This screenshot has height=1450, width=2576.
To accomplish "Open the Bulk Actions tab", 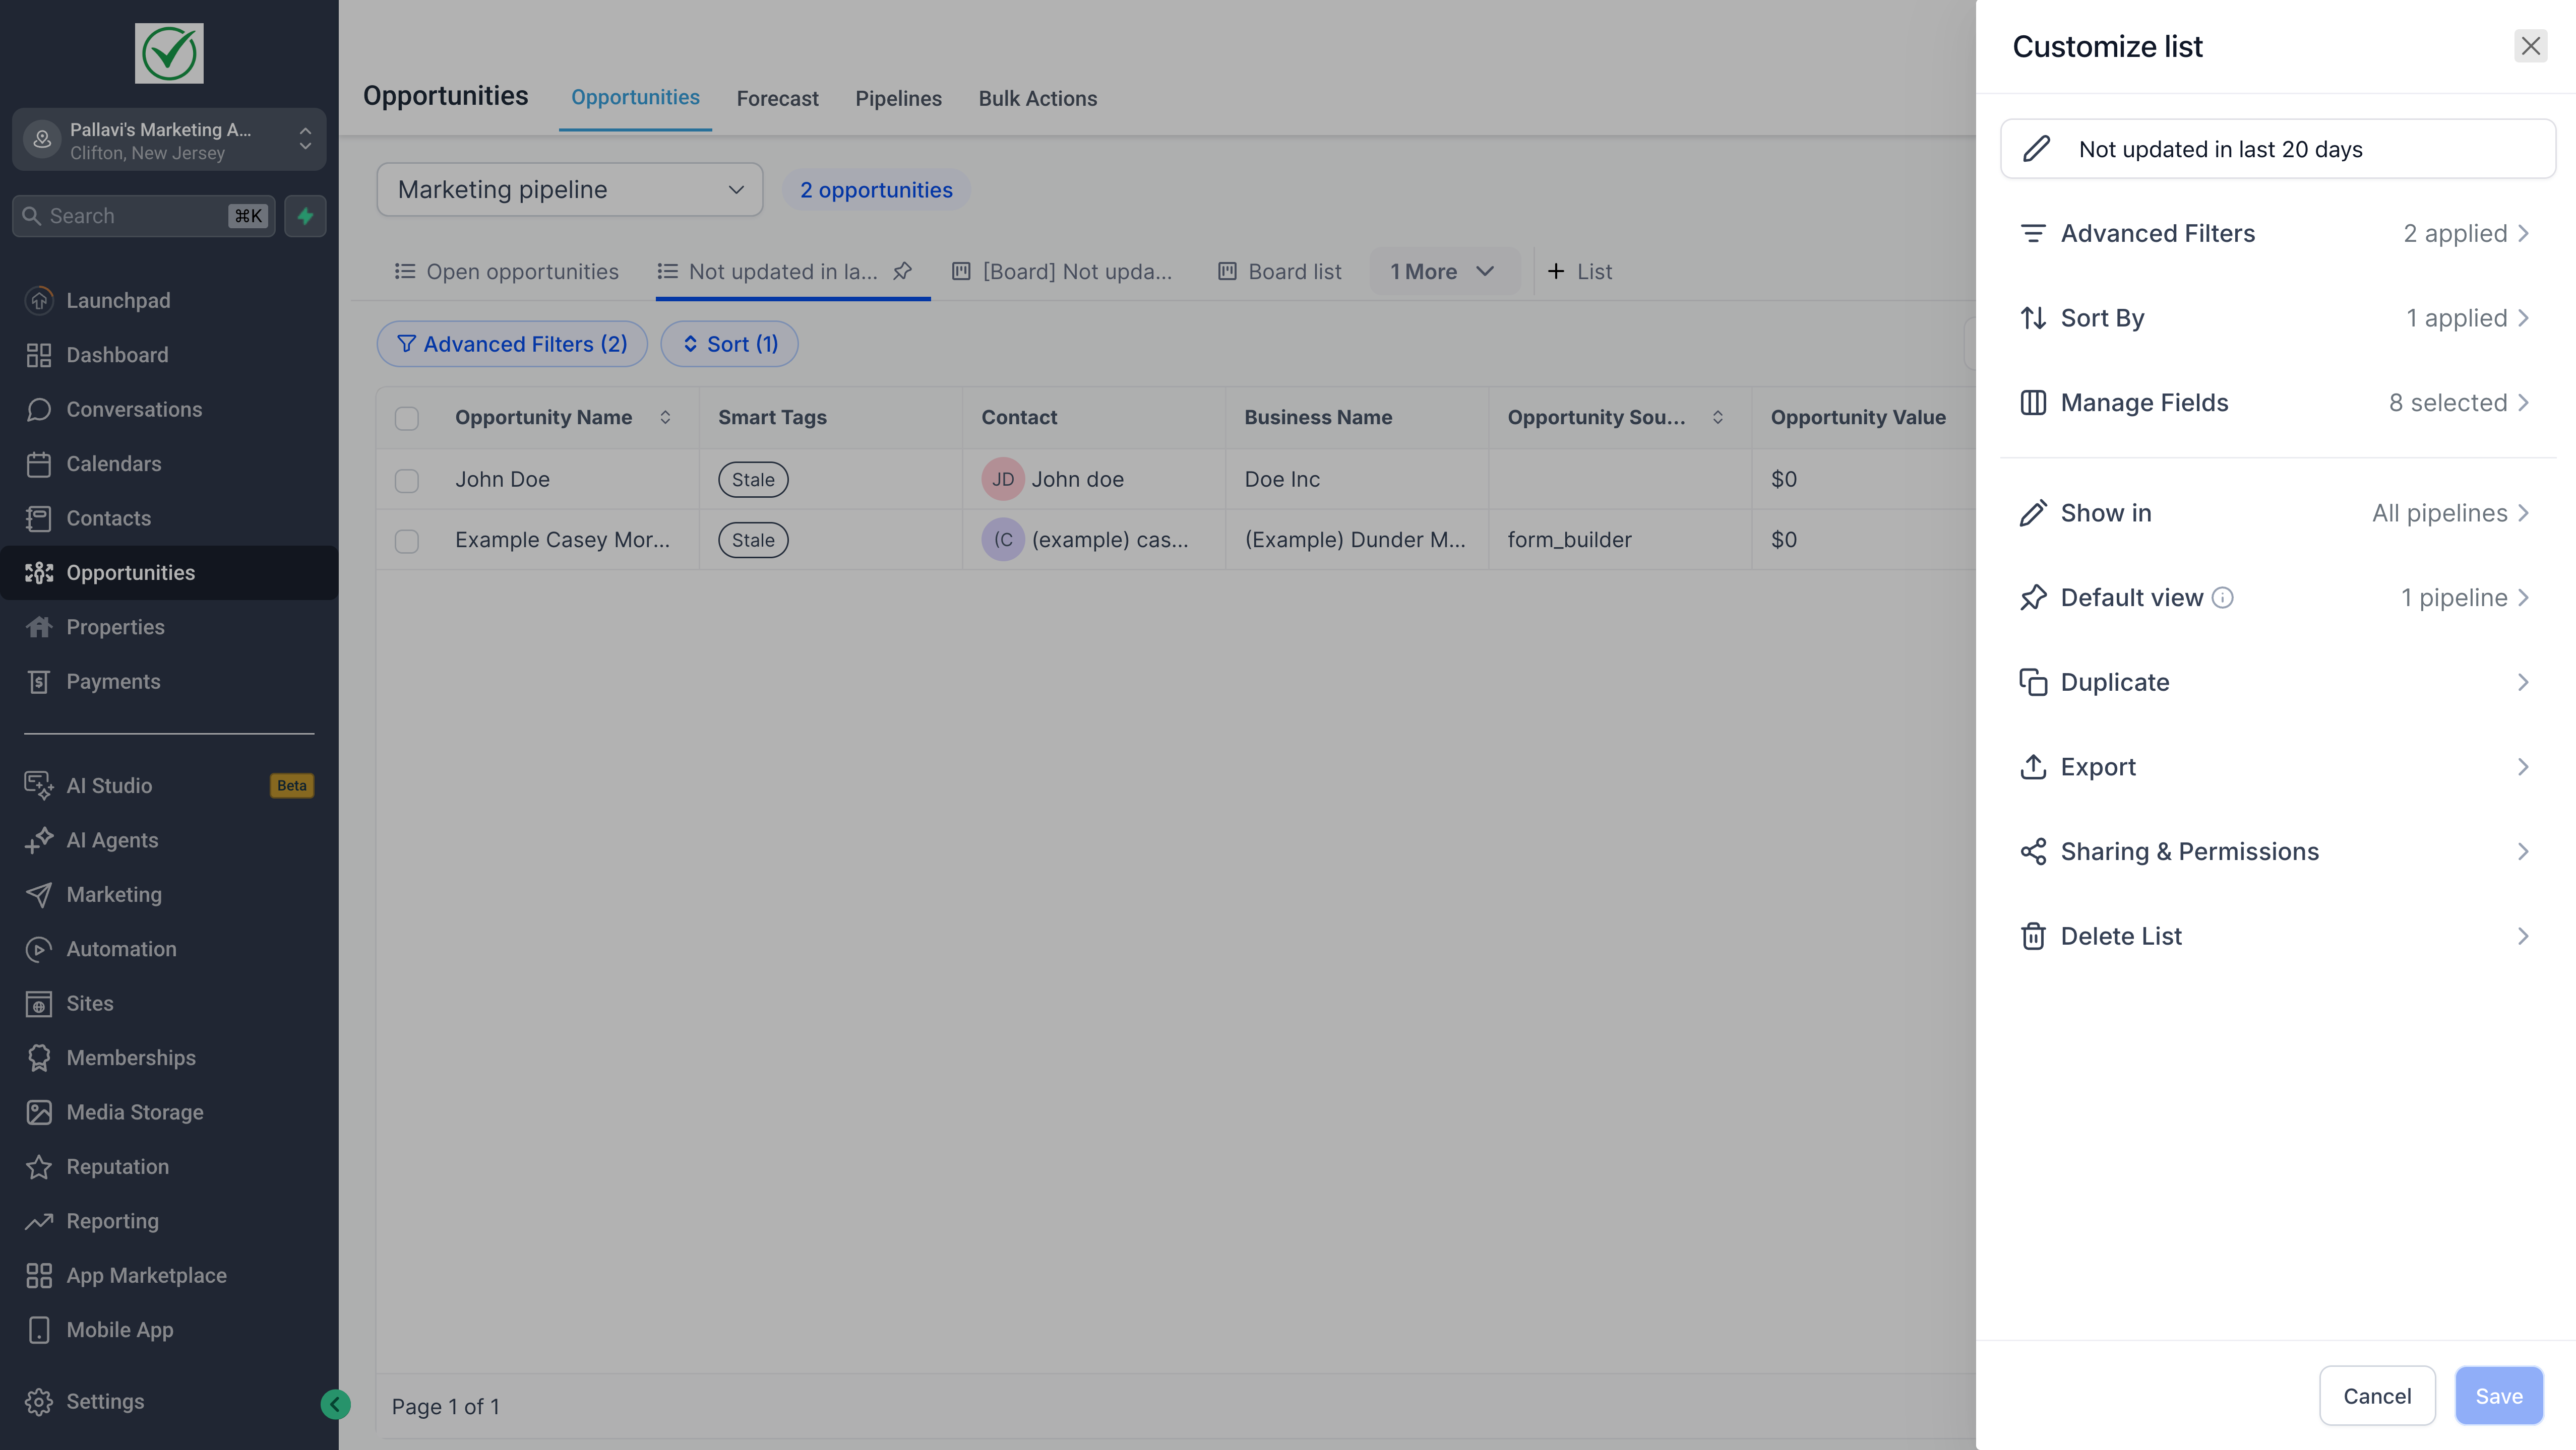I will coord(1038,98).
